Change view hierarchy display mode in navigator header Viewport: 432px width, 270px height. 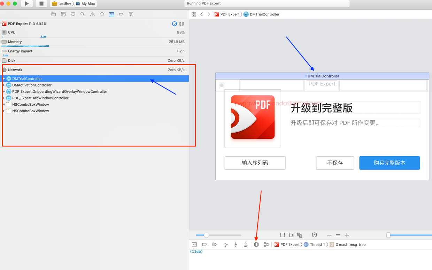[182, 24]
